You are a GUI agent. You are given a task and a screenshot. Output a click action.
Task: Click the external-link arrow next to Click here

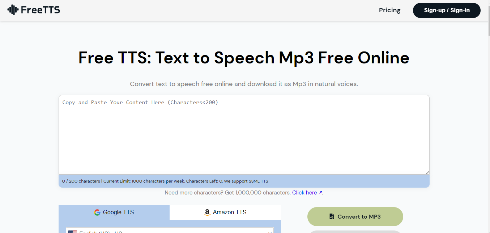click(x=320, y=192)
